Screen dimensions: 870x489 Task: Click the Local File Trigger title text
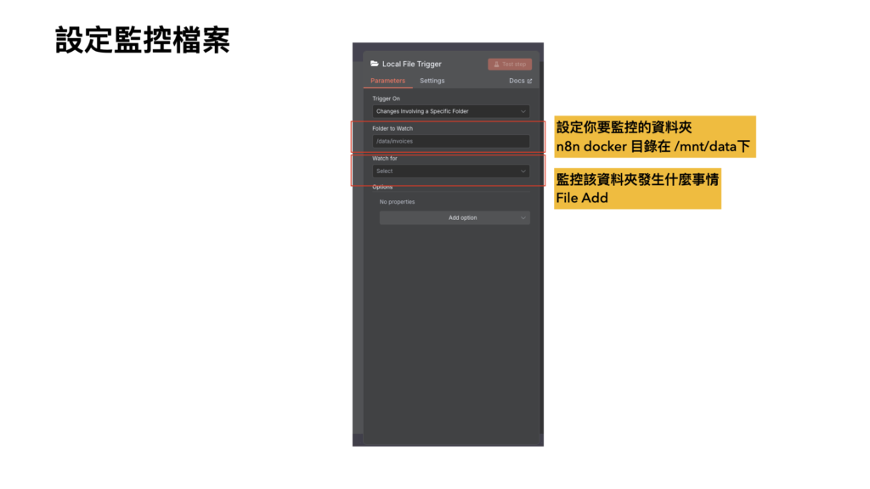[412, 65]
